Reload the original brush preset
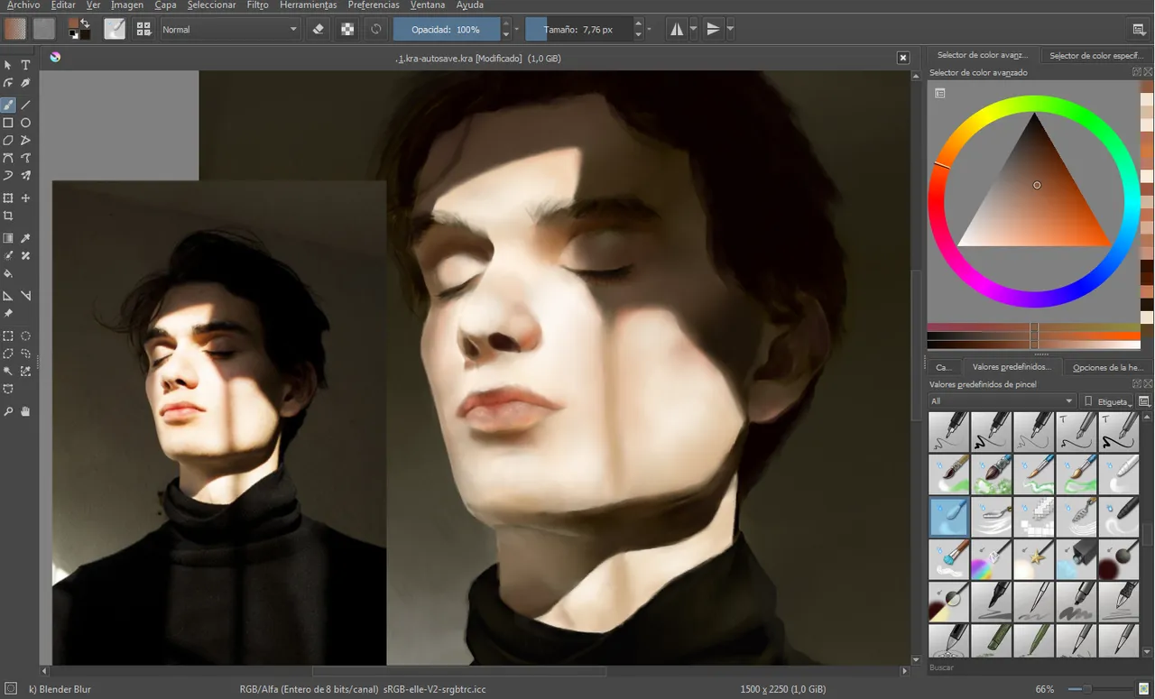 pos(376,29)
